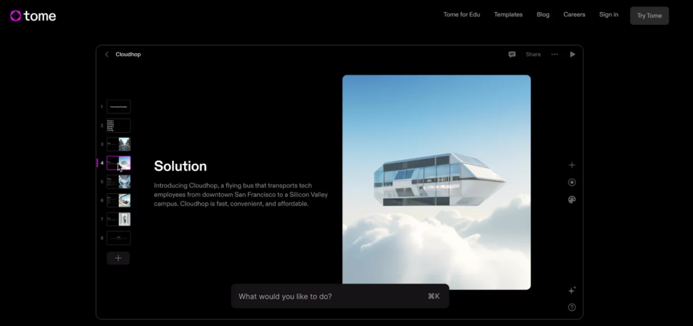
Task: Click the Share button
Action: tap(533, 54)
